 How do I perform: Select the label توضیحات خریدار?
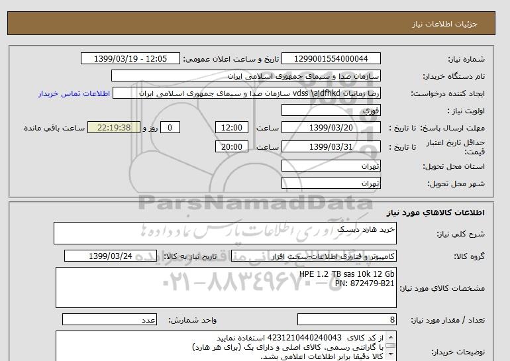pyautogui.click(x=458, y=352)
